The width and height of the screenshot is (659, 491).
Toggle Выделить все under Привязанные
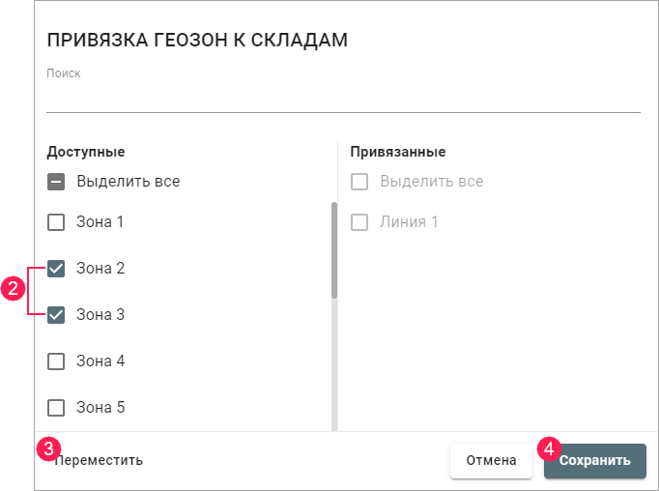pyautogui.click(x=359, y=182)
